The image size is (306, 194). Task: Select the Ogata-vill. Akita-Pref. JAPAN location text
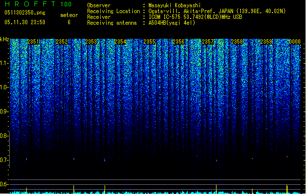217,11
